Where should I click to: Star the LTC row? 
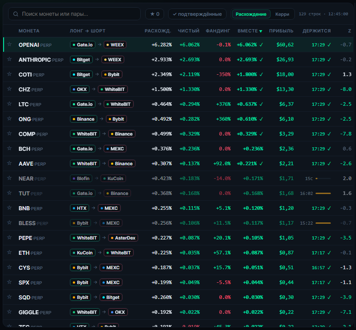point(9,104)
